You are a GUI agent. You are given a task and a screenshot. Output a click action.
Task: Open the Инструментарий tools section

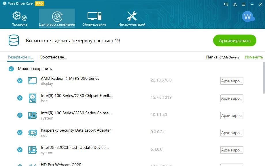(x=132, y=18)
